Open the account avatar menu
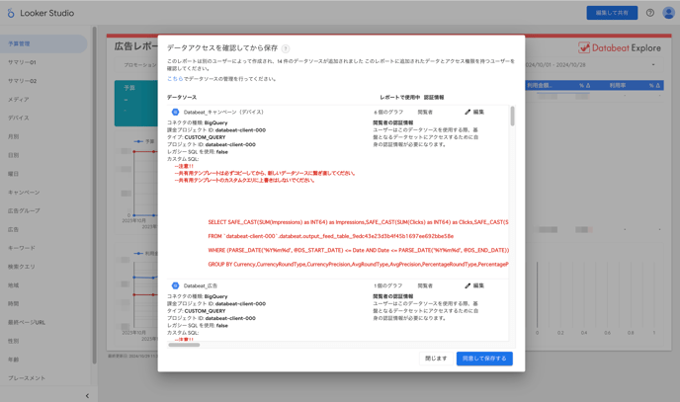Viewport: 680px width, 402px height. coord(668,13)
